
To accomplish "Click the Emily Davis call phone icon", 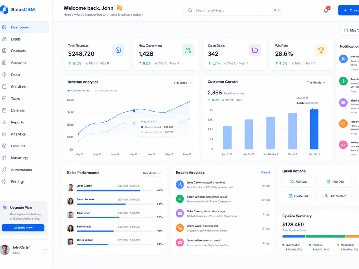I will [180, 228].
